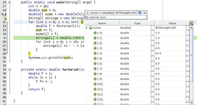Click the highlighted closing brace on line 29

tap(29, 54)
